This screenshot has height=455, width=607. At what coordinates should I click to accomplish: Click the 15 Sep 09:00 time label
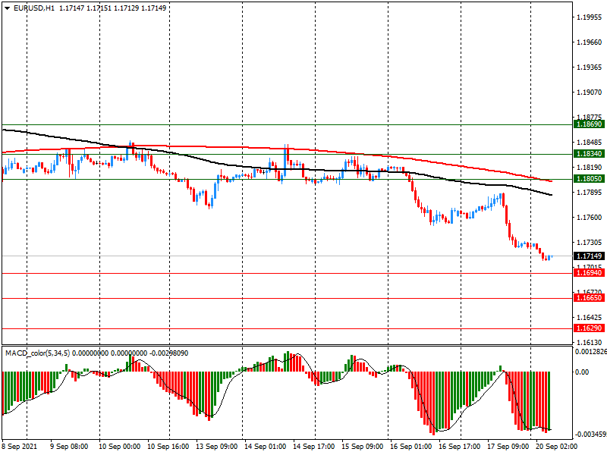[363, 447]
